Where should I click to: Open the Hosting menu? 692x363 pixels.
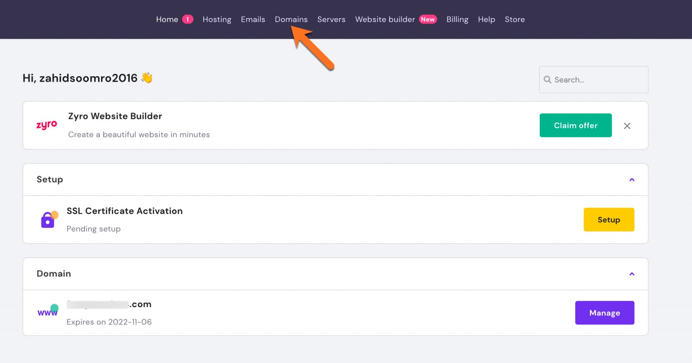pyautogui.click(x=217, y=19)
